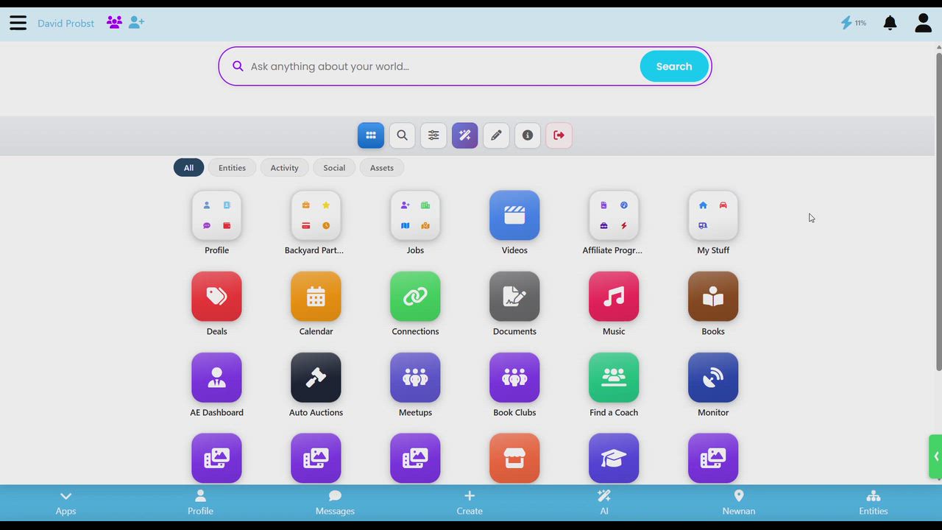Image resolution: width=942 pixels, height=530 pixels.
Task: Open the Find a Coach app
Action: click(x=614, y=378)
